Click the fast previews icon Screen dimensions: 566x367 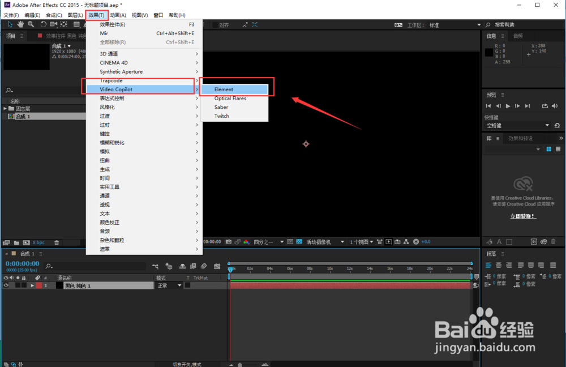click(388, 242)
